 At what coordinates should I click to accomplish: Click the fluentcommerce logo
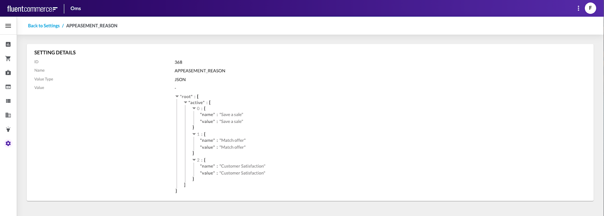[x=32, y=9]
